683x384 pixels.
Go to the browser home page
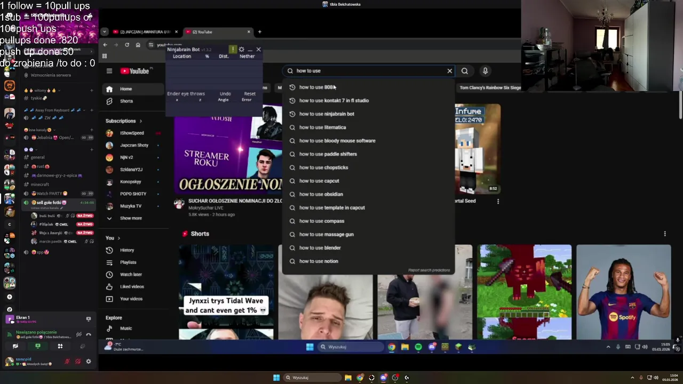point(138,45)
